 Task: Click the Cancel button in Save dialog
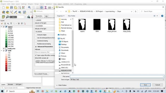pyautogui.click(x=157, y=85)
